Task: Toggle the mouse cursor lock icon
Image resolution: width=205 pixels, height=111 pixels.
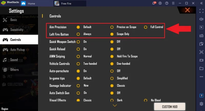Action: 201,28
